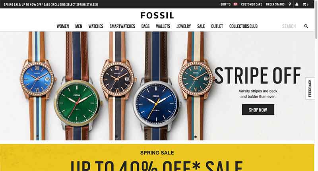Open the user account icon
The width and height of the screenshot is (318, 171).
coord(297,4)
